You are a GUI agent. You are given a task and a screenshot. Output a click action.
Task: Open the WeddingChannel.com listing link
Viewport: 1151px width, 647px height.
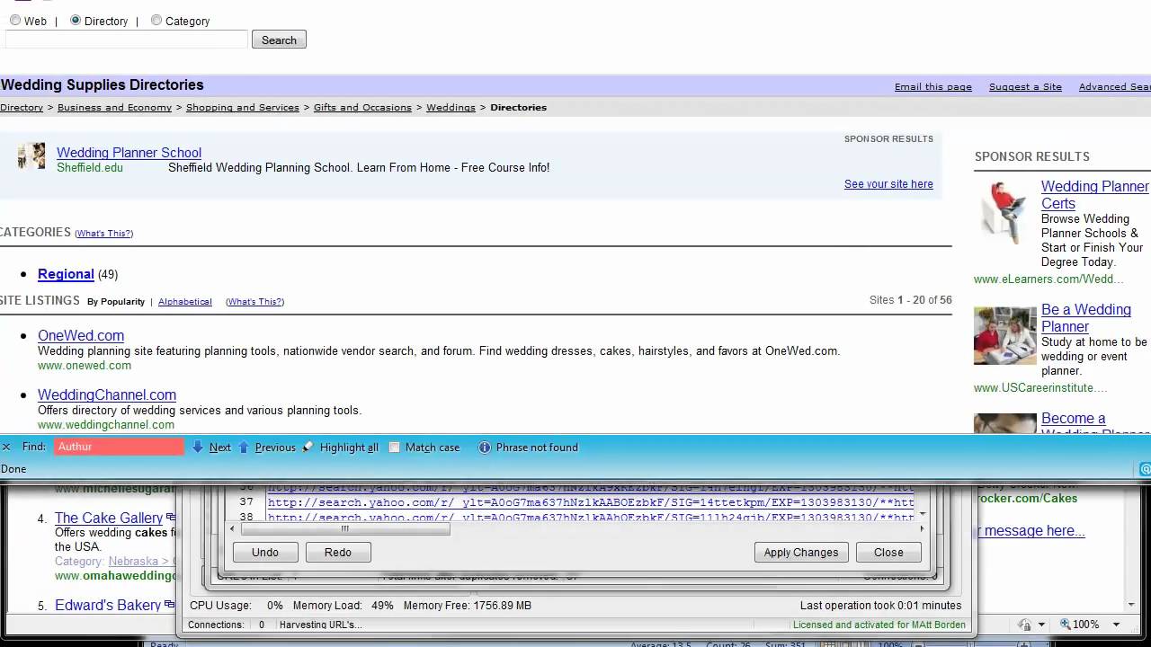click(x=107, y=394)
